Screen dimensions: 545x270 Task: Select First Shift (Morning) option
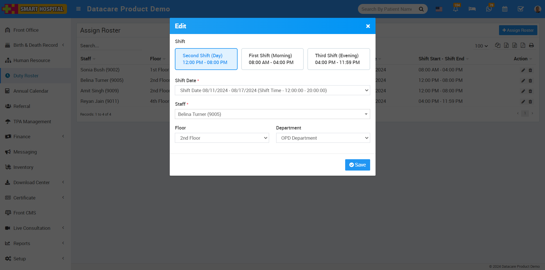point(272,59)
